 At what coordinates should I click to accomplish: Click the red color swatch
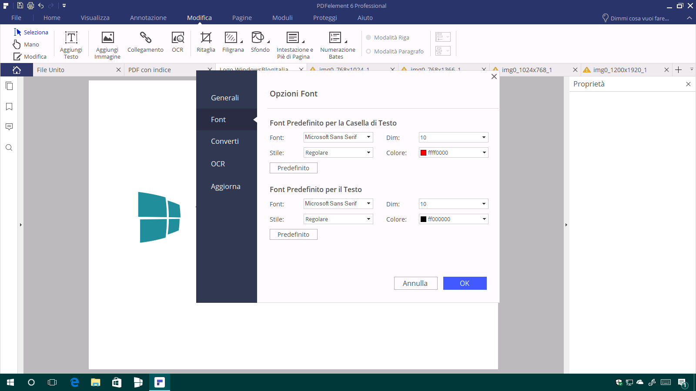423,152
